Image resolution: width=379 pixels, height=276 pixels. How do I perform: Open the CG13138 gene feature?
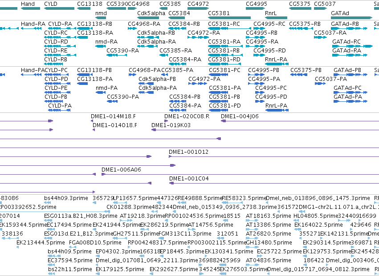point(84,8)
